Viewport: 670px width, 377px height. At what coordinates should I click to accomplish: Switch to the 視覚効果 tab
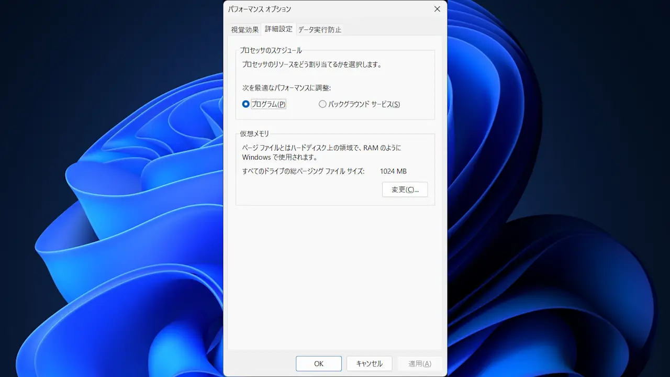(x=245, y=30)
